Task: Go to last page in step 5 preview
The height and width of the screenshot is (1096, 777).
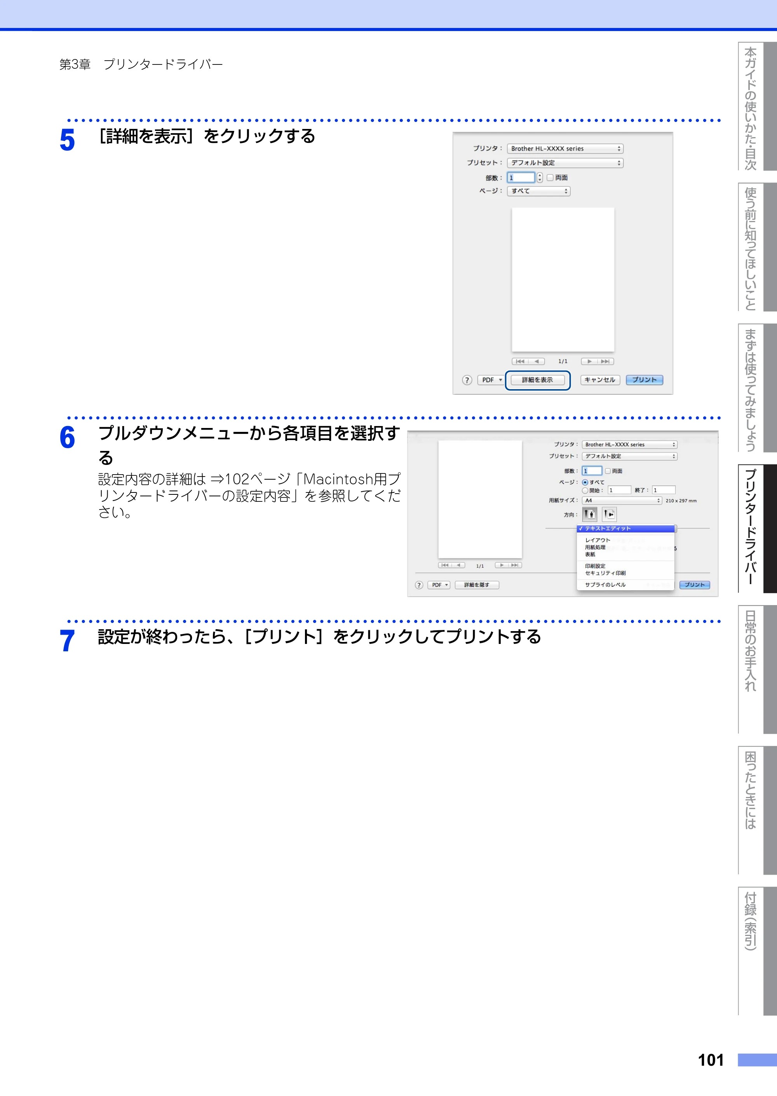Action: 606,362
